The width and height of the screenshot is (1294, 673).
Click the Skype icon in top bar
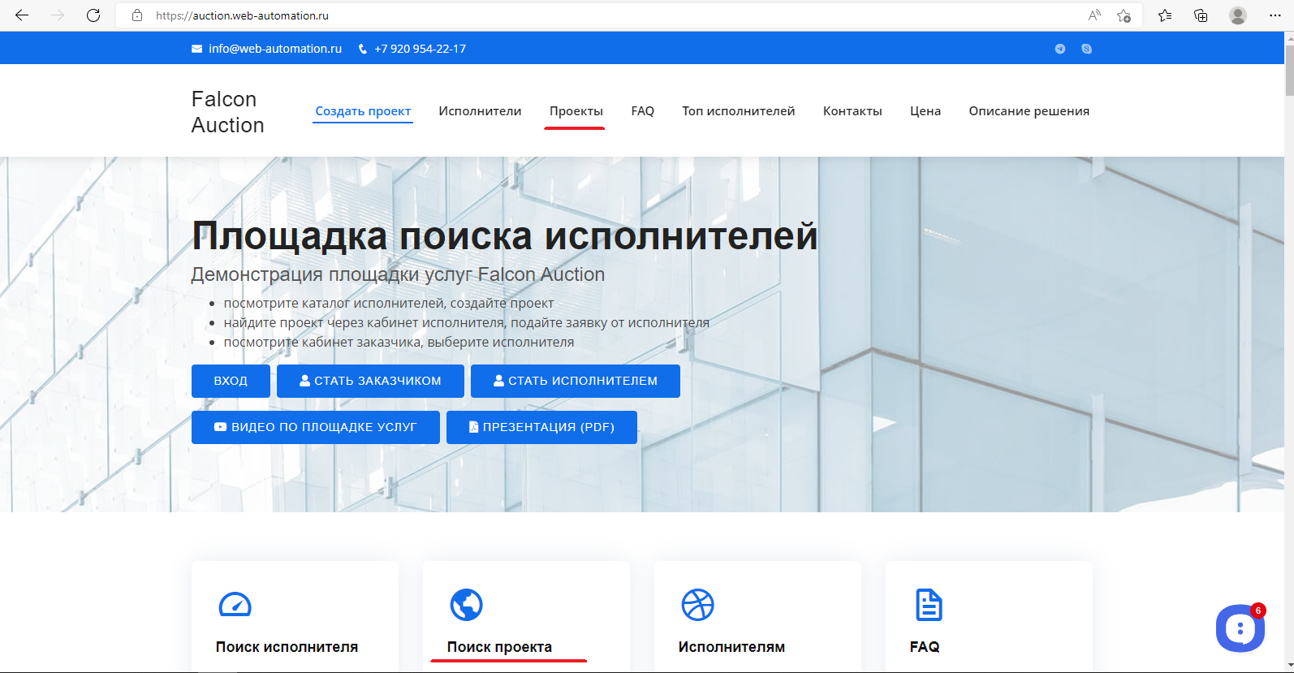(x=1086, y=49)
